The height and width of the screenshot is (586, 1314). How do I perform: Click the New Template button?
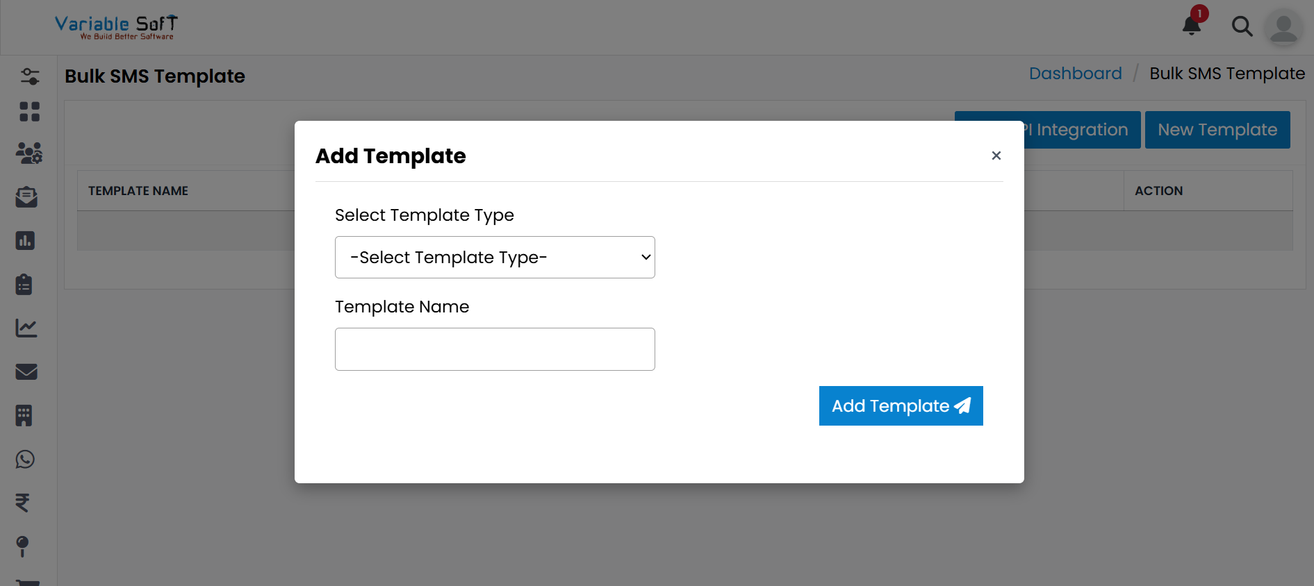pyautogui.click(x=1217, y=130)
